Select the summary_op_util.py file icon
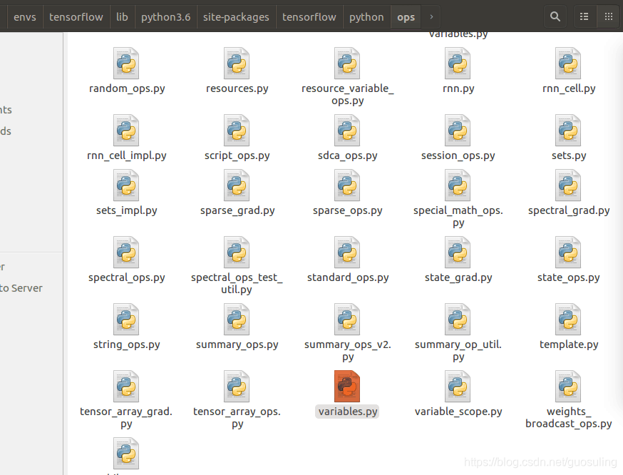The image size is (623, 475). pyautogui.click(x=458, y=320)
